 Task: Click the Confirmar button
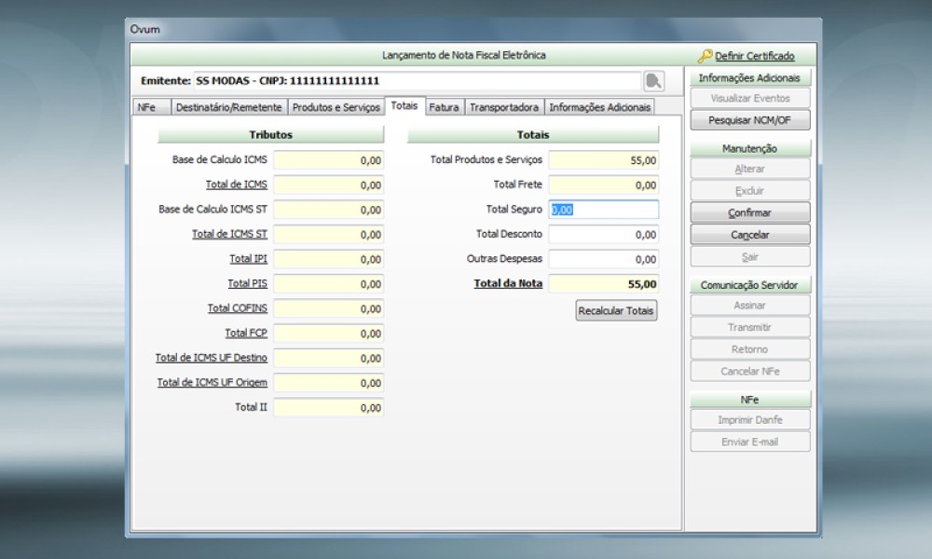[749, 213]
